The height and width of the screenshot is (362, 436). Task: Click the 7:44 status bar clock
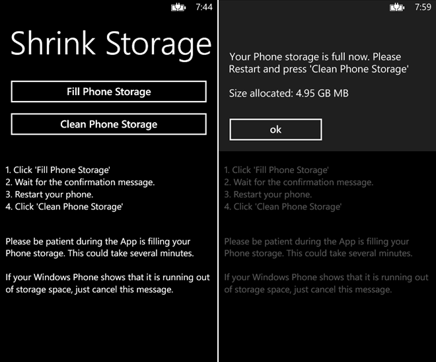[x=204, y=7]
